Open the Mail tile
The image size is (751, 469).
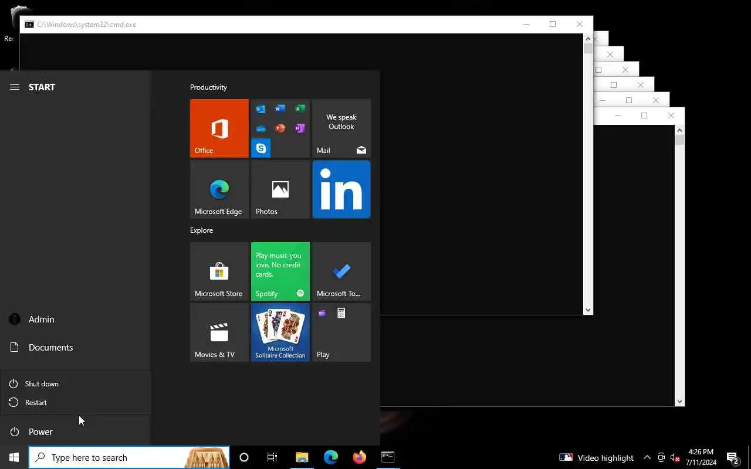pyautogui.click(x=341, y=128)
